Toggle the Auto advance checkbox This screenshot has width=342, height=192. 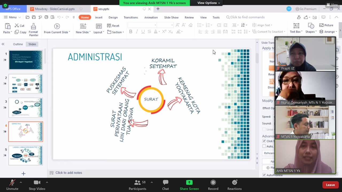264,146
